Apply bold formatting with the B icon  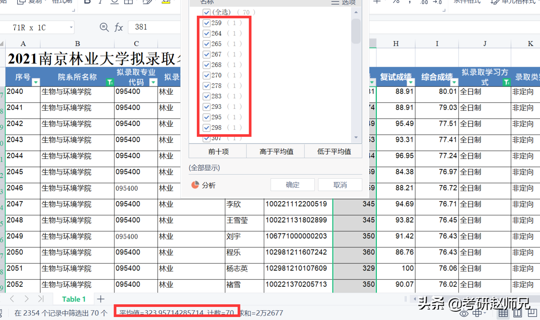point(87,2)
